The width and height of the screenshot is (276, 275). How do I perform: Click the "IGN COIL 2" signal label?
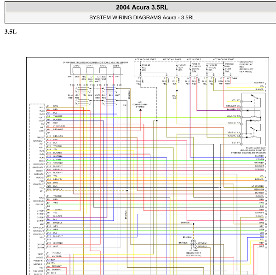click(x=38, y=184)
